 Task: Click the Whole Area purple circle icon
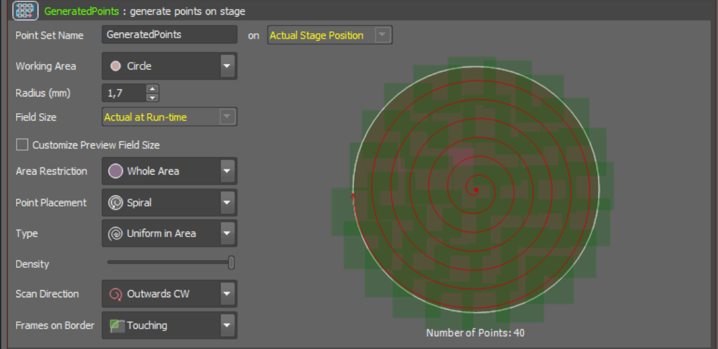pyautogui.click(x=116, y=171)
